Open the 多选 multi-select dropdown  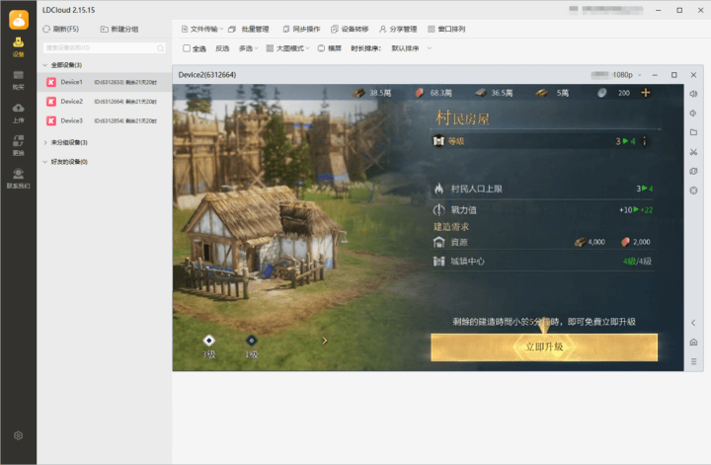(248, 48)
